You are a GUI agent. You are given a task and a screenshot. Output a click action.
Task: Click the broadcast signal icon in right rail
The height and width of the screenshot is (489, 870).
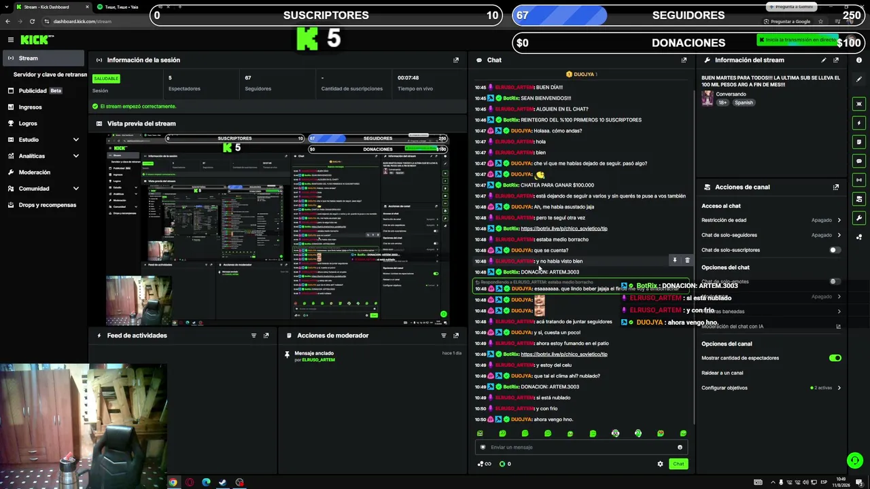859,180
